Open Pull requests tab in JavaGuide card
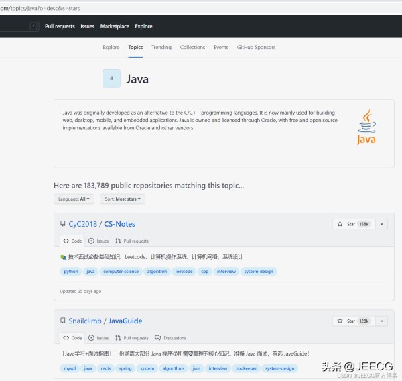The image size is (402, 381). [132, 338]
